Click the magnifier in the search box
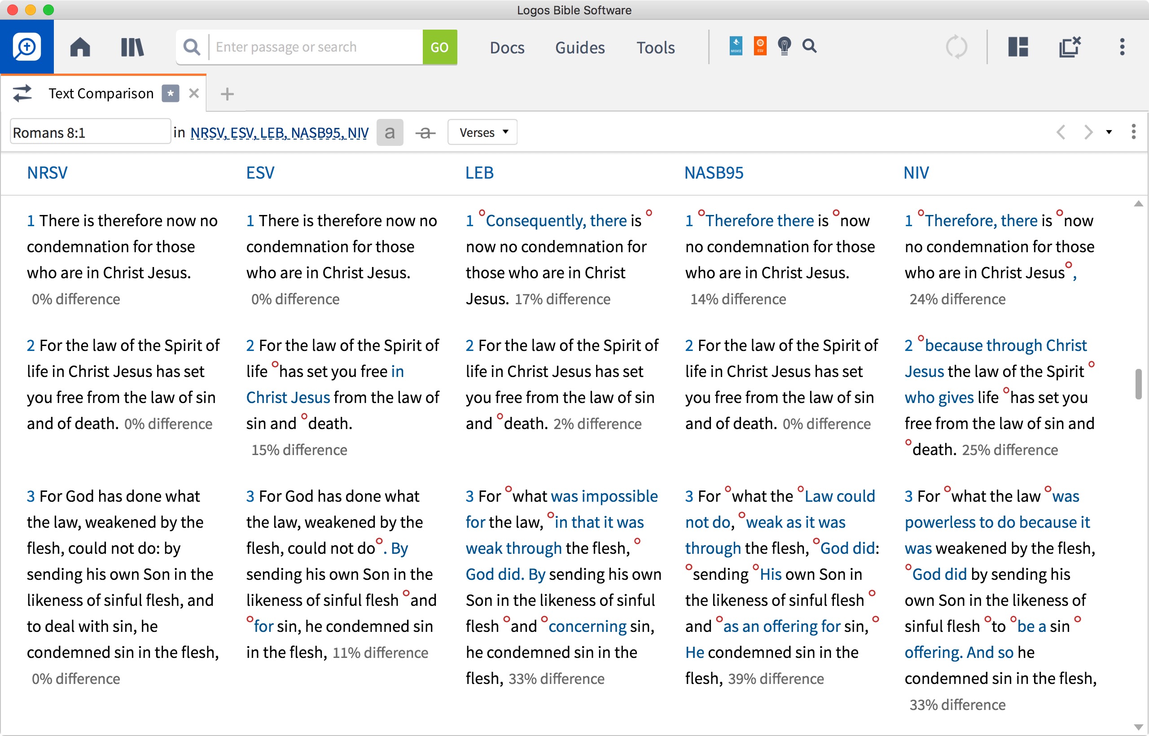The width and height of the screenshot is (1149, 736). coord(192,47)
